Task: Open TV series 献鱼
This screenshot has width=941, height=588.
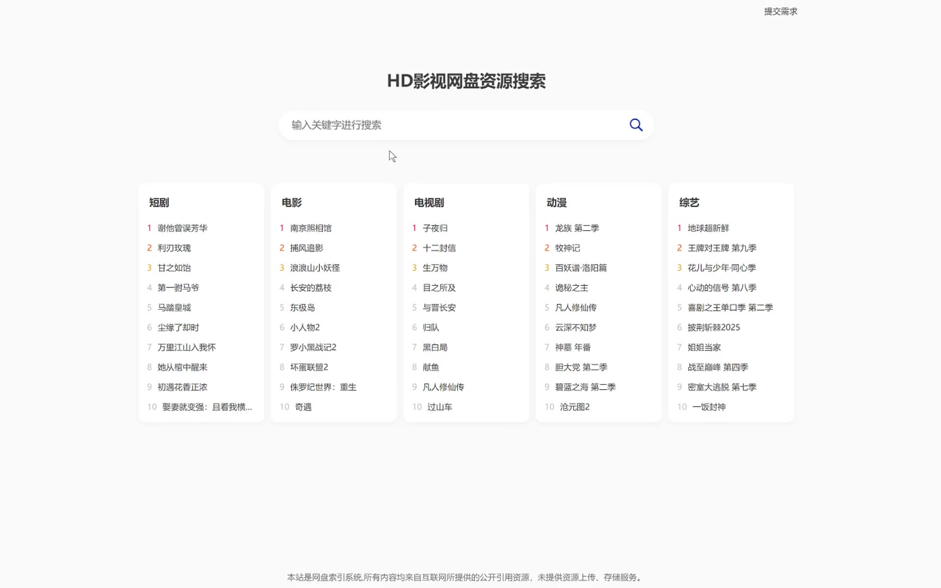Action: tap(431, 367)
